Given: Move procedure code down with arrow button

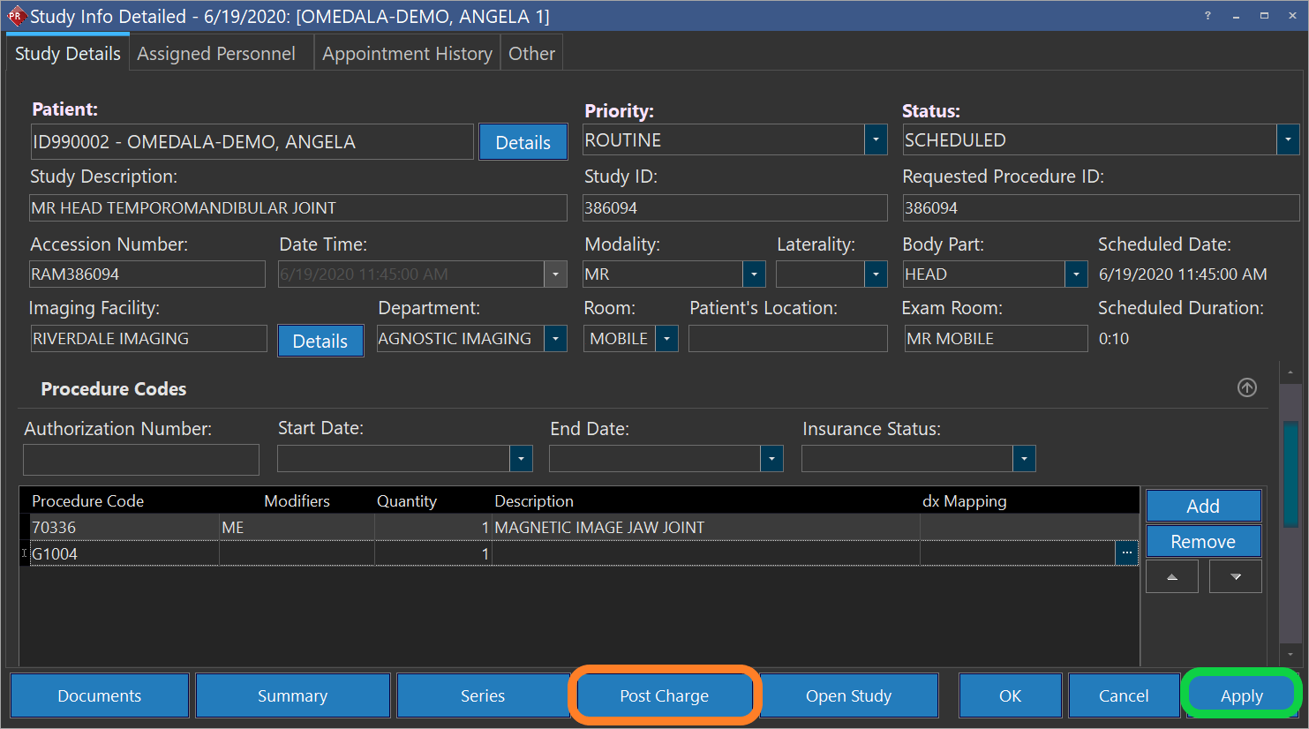Looking at the screenshot, I should 1235,576.
